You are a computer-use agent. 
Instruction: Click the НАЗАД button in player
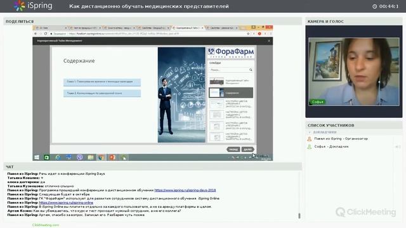click(x=233, y=149)
